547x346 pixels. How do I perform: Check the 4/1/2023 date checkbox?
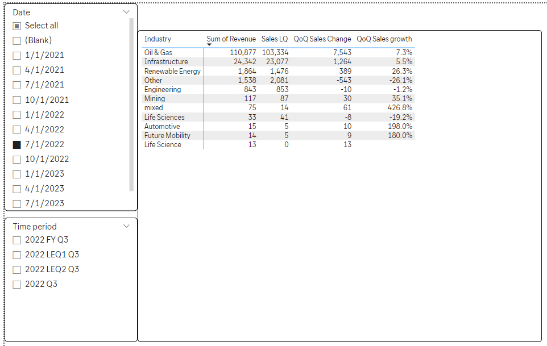click(x=16, y=189)
